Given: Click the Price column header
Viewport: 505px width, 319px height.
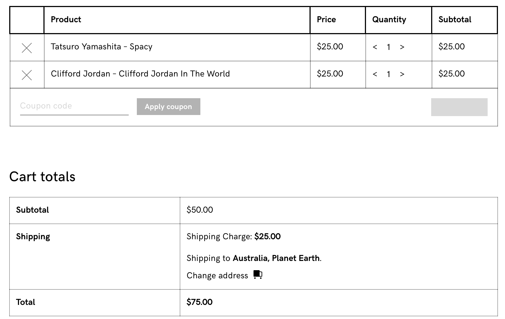Looking at the screenshot, I should pyautogui.click(x=326, y=20).
